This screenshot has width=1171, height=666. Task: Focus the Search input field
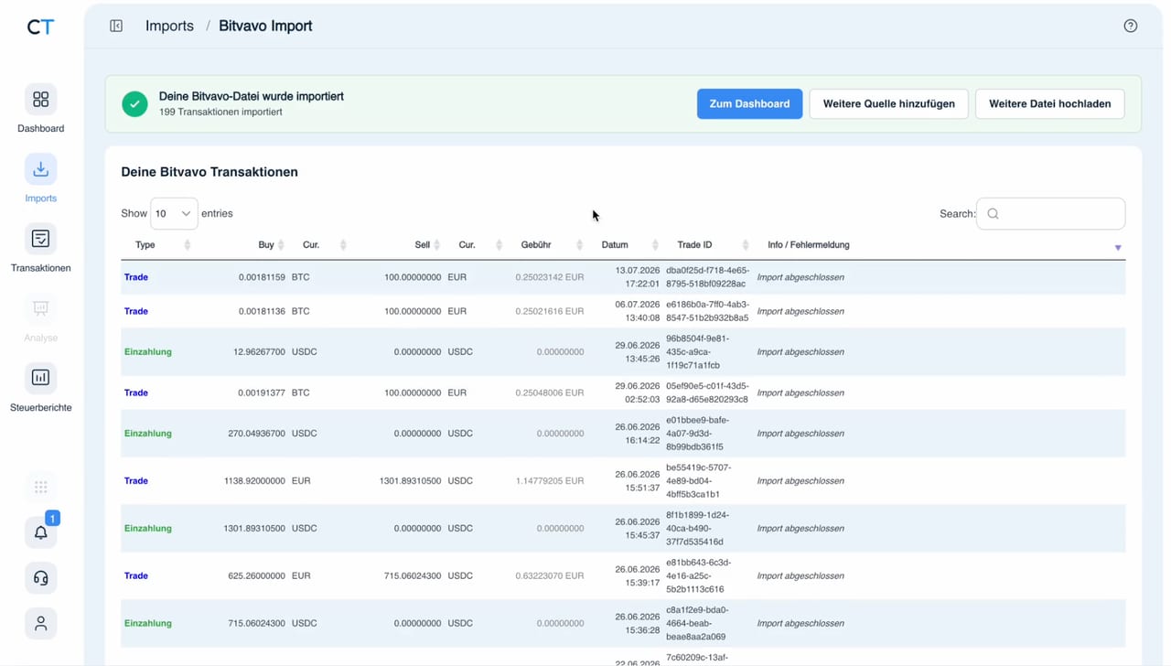(x=1050, y=213)
